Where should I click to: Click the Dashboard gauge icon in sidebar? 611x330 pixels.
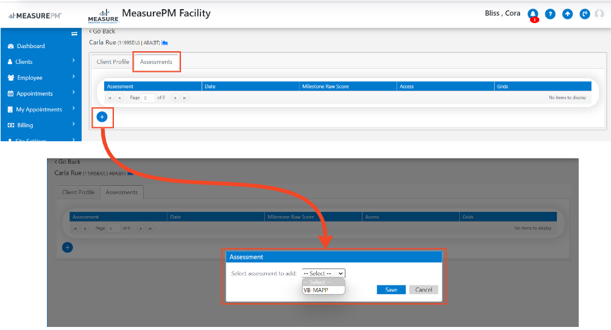pyautogui.click(x=11, y=46)
